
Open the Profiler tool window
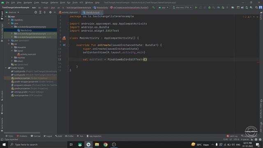[69, 136]
